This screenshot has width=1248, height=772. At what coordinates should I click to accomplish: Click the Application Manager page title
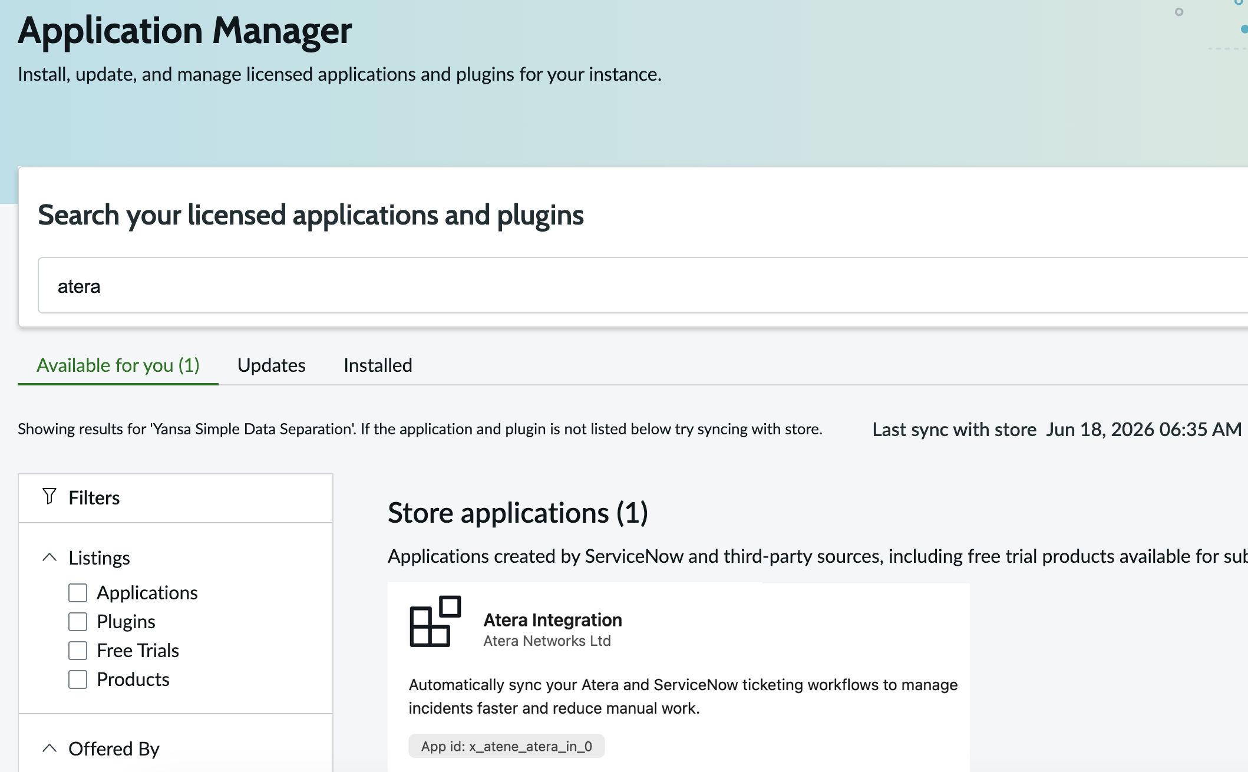[x=184, y=31]
